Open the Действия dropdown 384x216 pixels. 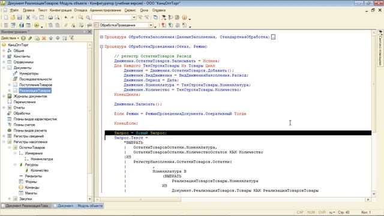(10, 38)
